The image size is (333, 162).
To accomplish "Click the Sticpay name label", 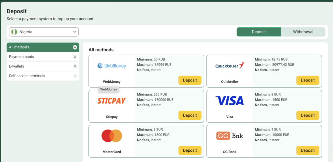I will point(112,117).
